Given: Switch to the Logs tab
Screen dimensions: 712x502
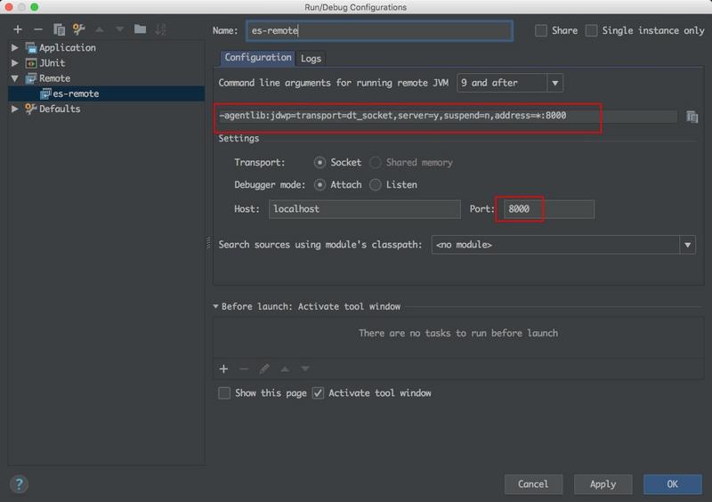Looking at the screenshot, I should pyautogui.click(x=311, y=59).
